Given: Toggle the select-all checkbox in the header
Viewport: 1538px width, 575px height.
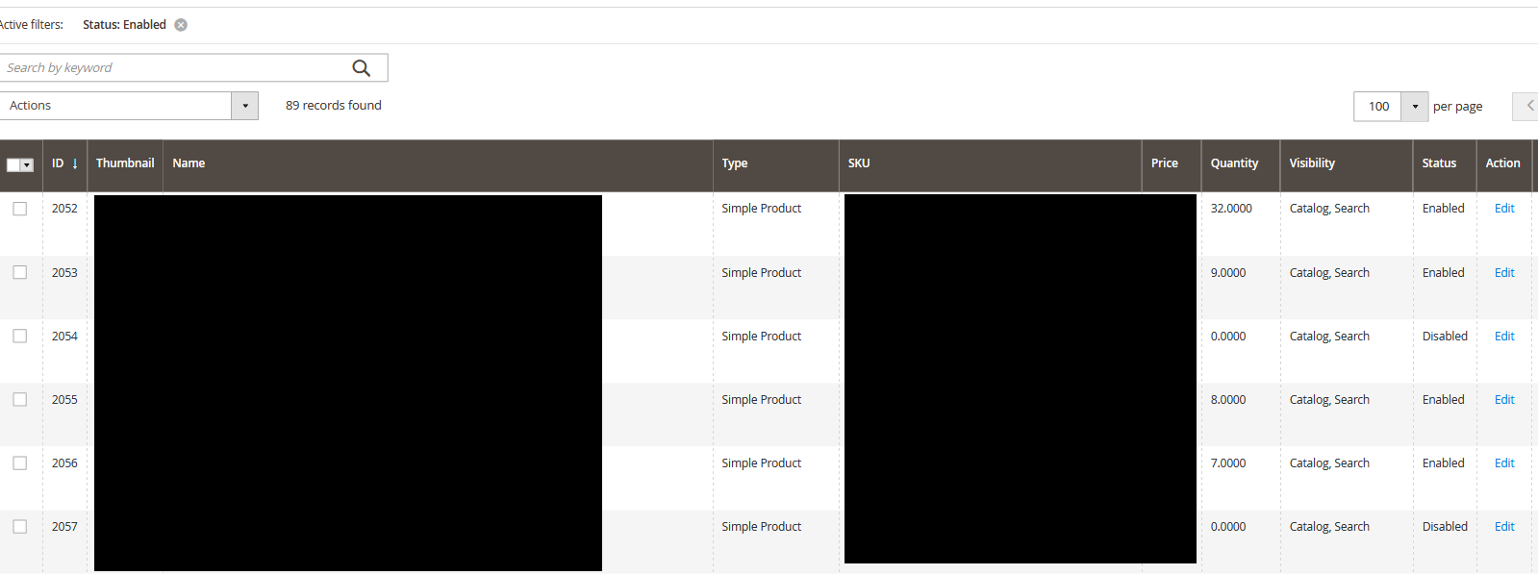Looking at the screenshot, I should (13, 164).
